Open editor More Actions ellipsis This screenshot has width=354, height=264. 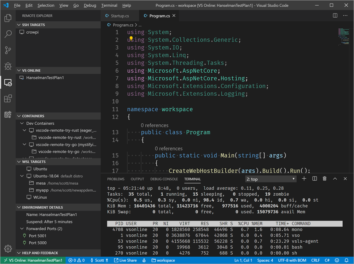pyautogui.click(x=345, y=15)
